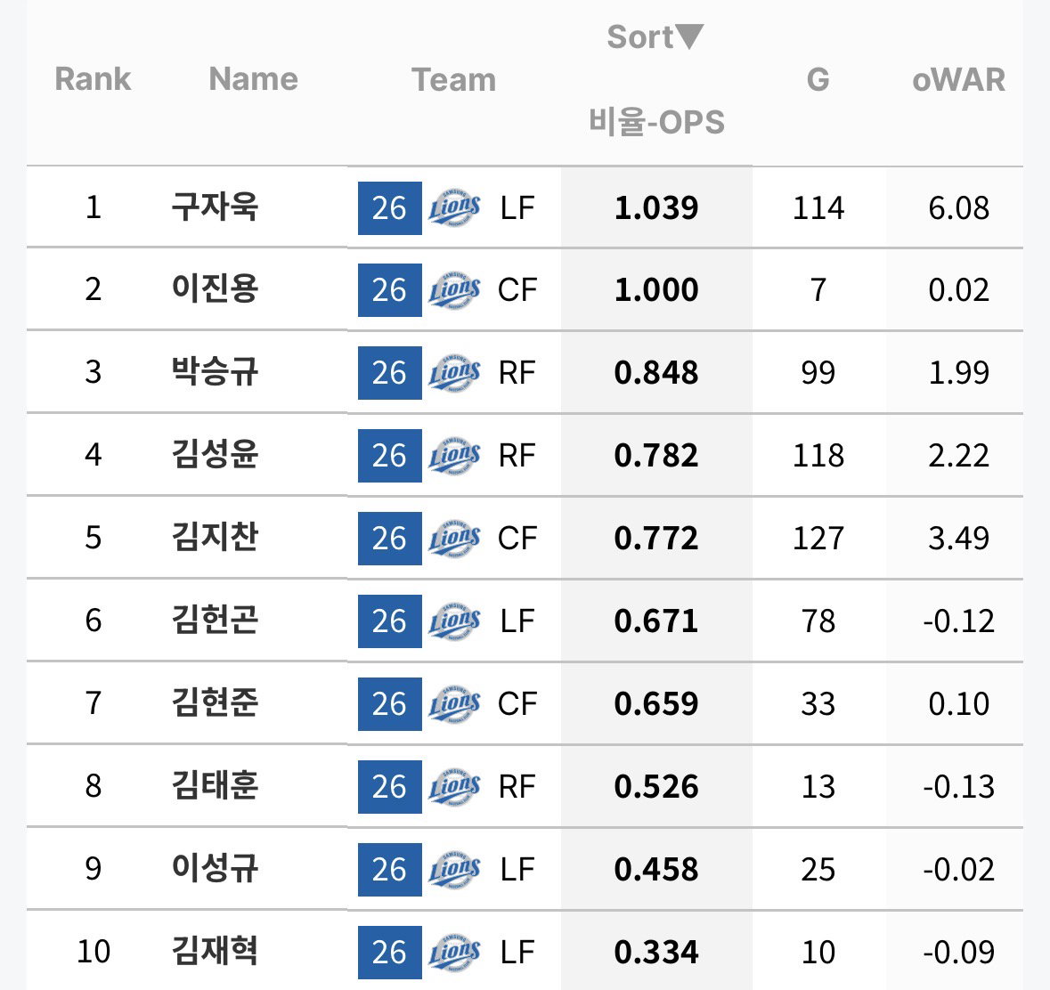Viewport: 1050px width, 990px height.
Task: Select the 1.000 OPS cell for 이진용
Action: (x=656, y=290)
